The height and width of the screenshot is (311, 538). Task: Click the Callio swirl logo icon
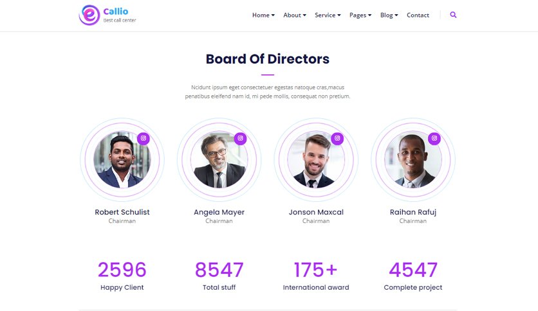89,15
